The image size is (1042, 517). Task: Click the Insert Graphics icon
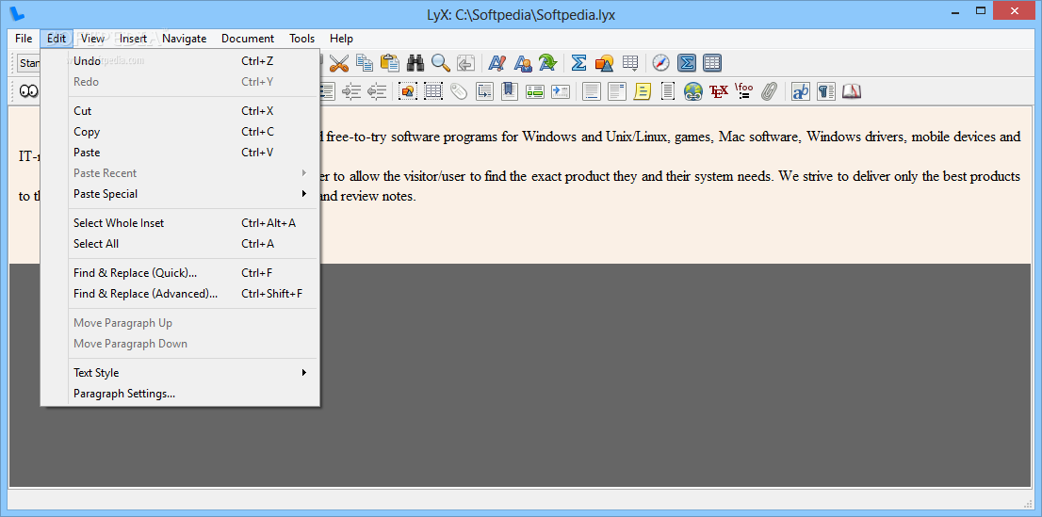(x=604, y=63)
